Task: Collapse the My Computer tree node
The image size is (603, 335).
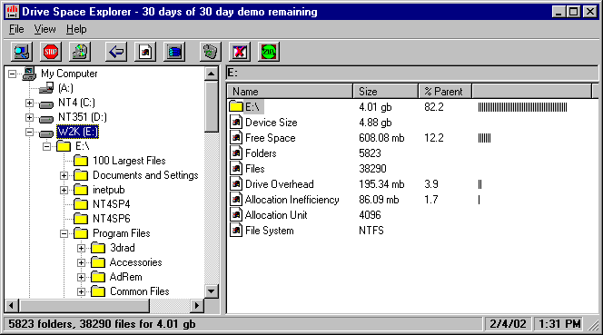Action: click(13, 74)
